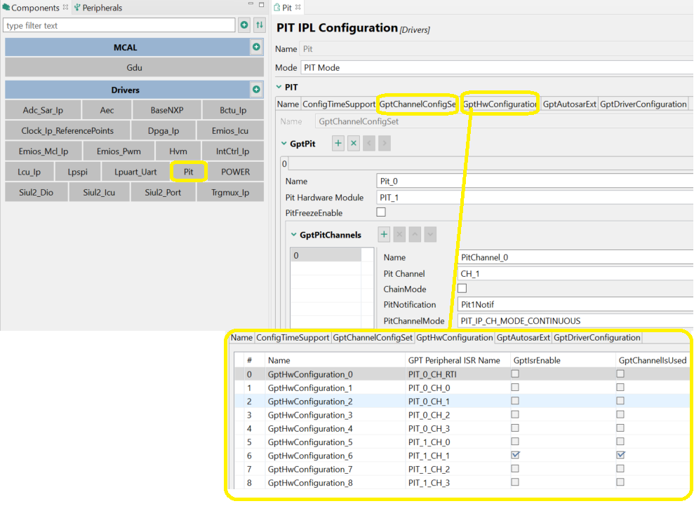Close the Pit editor tab
Image resolution: width=694 pixels, height=506 pixels.
(x=298, y=7)
